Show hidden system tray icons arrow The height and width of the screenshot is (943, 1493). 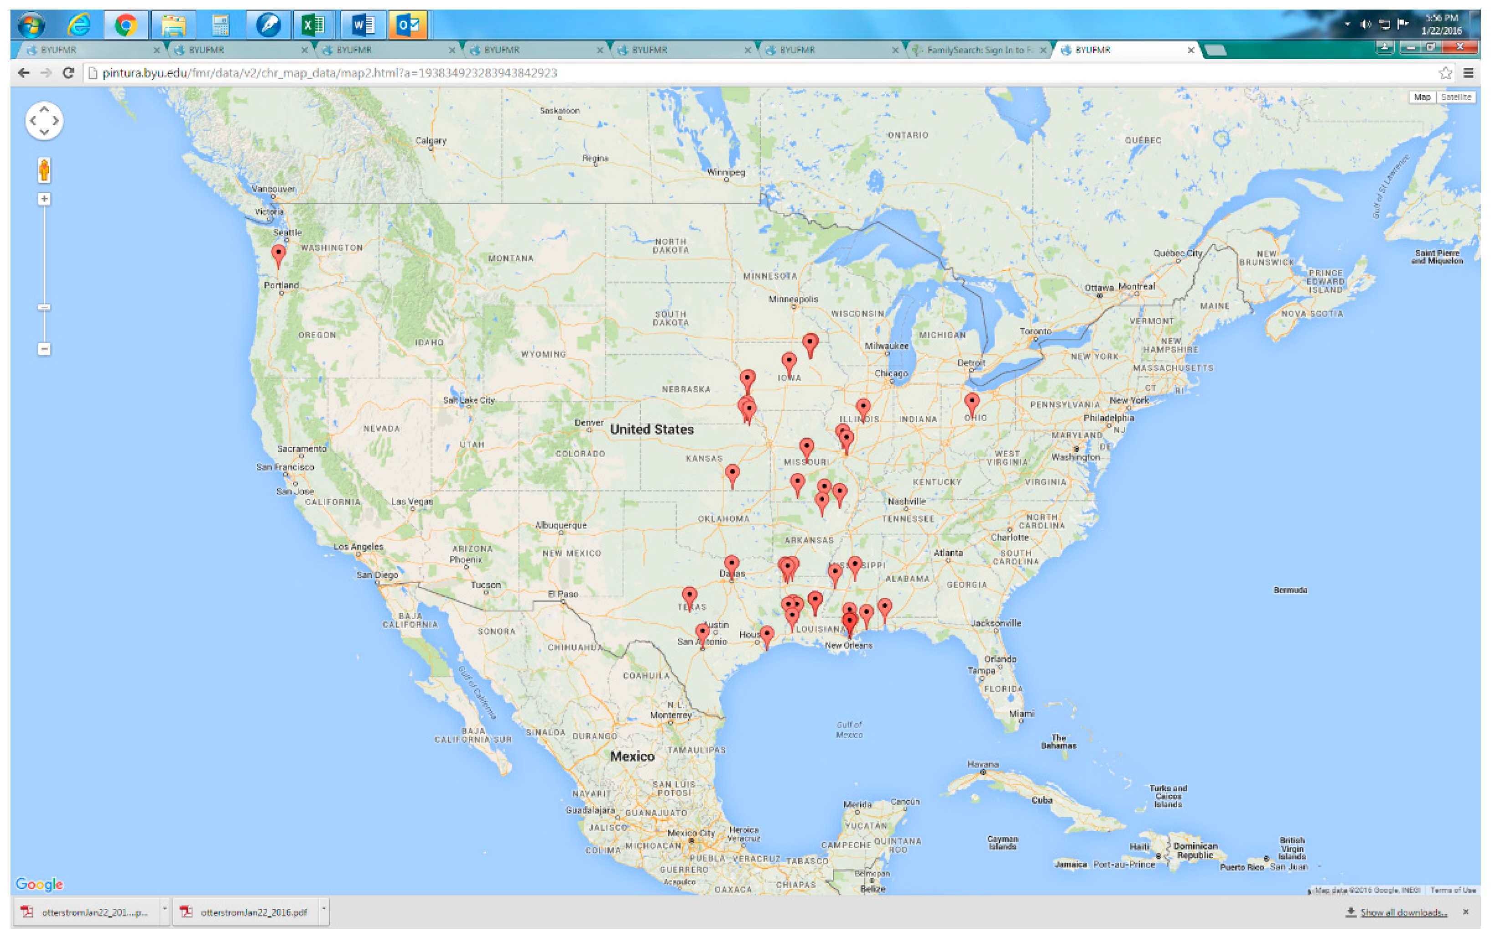click(x=1347, y=24)
